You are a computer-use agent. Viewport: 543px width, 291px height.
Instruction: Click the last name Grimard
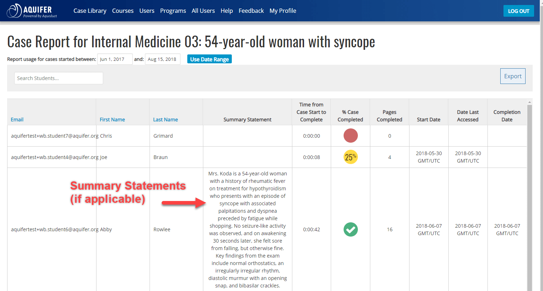[163, 136]
